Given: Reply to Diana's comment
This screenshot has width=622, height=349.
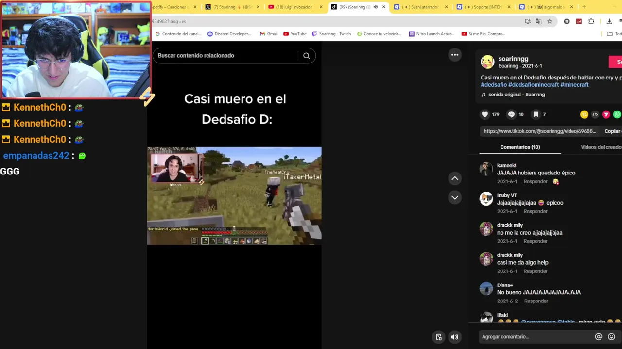Looking at the screenshot, I should [x=536, y=301].
